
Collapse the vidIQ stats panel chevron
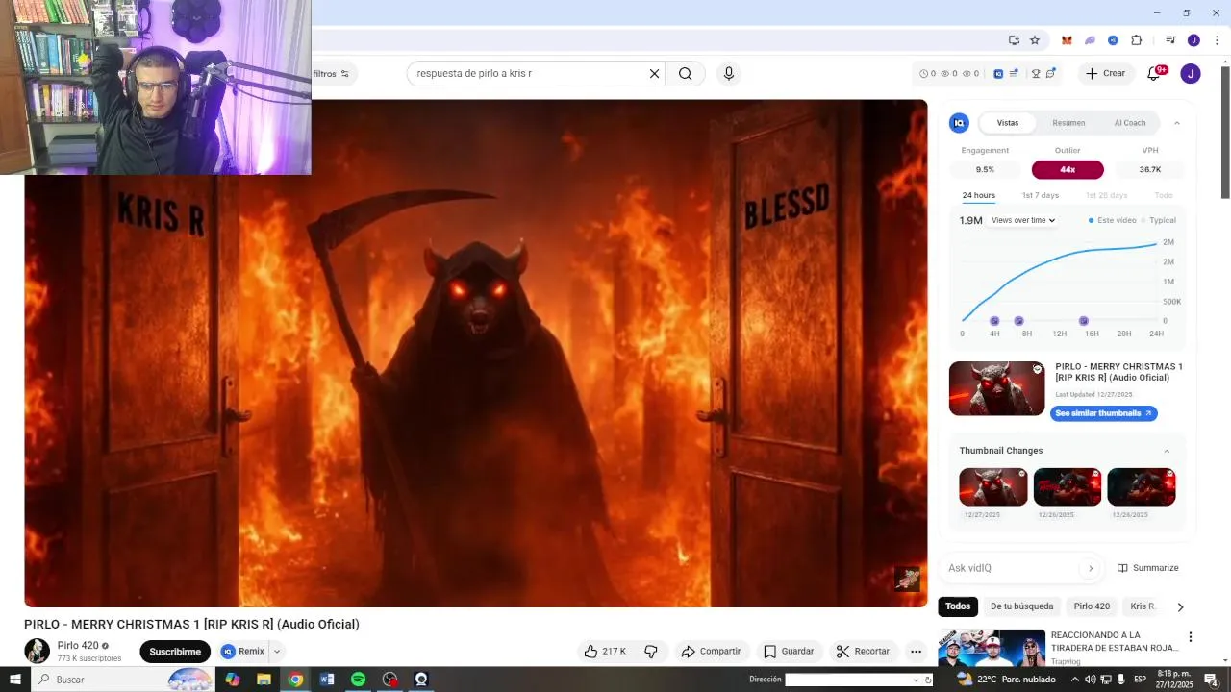1177,123
